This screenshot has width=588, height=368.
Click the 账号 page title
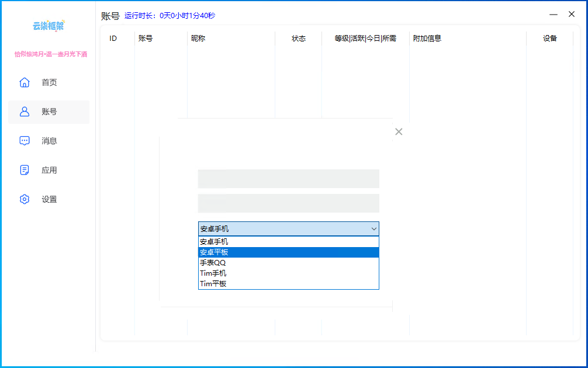(x=112, y=14)
